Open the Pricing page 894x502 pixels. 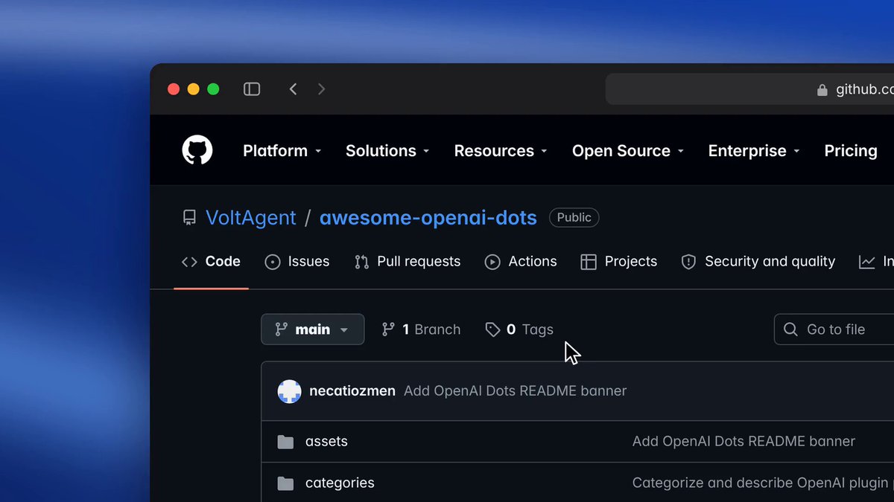coord(851,150)
